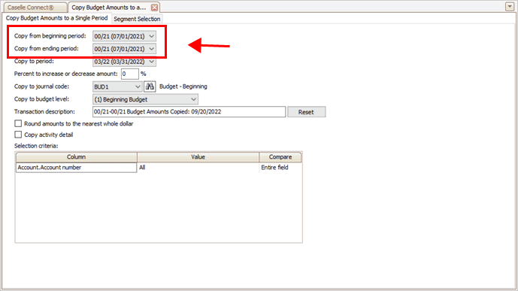518x291 pixels.
Task: Click the Percent to increase or decrease field
Action: 130,74
